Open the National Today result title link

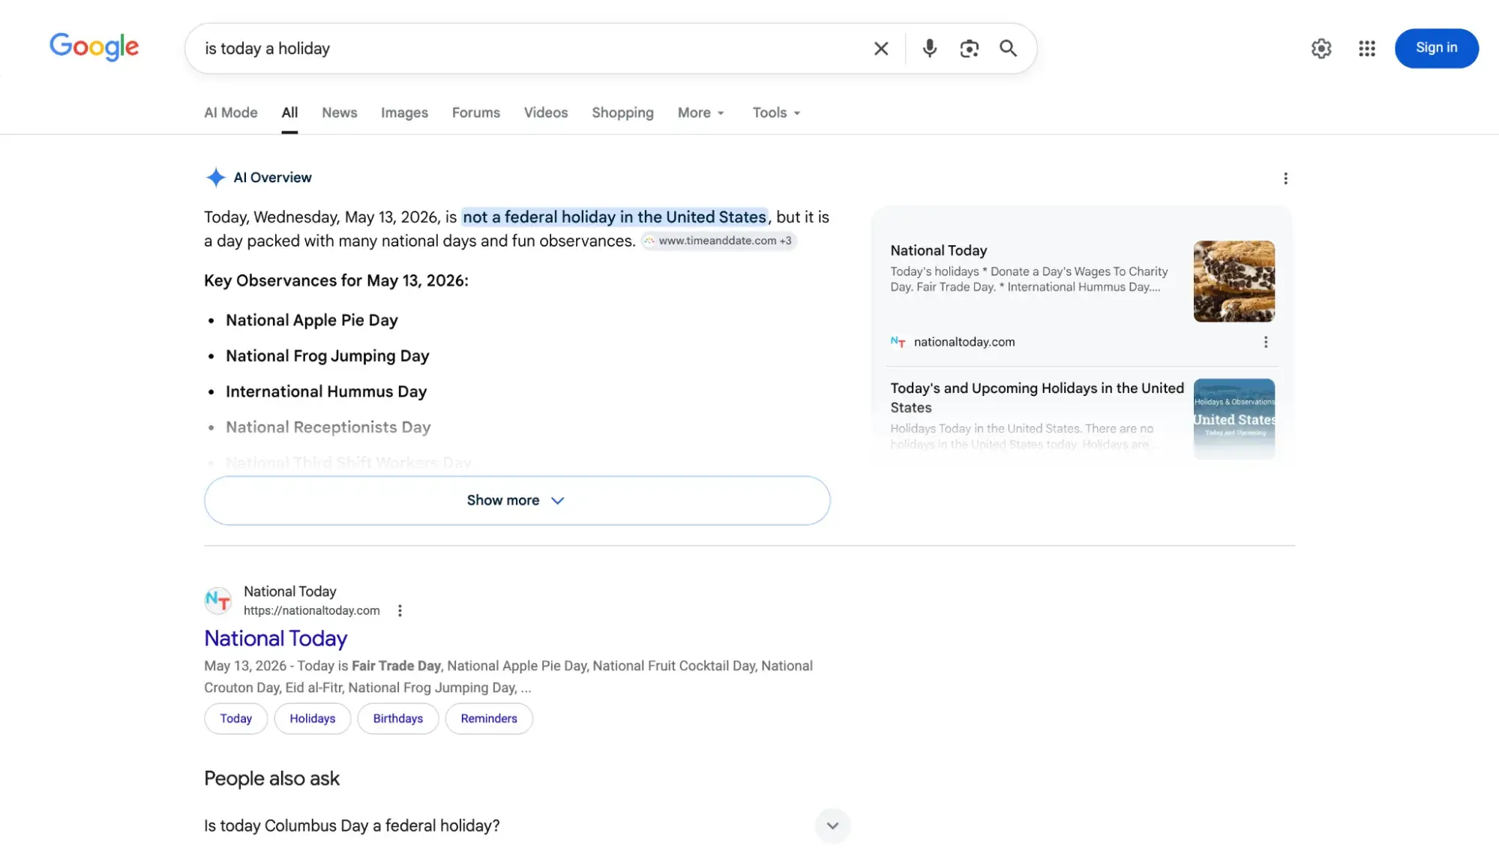pyautogui.click(x=275, y=638)
